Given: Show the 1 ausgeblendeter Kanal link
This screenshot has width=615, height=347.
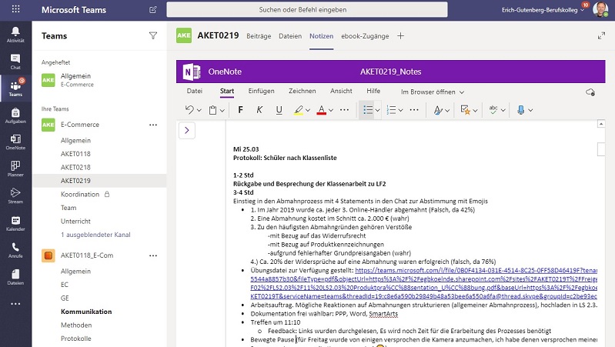Looking at the screenshot, I should pyautogui.click(x=95, y=235).
